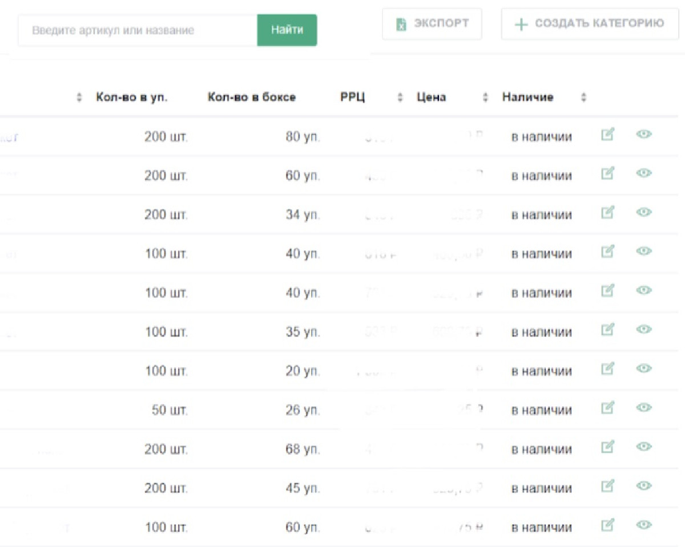Viewport: 685px width, 547px height.
Task: Click the Кол-во в уп. column header
Action: point(132,97)
